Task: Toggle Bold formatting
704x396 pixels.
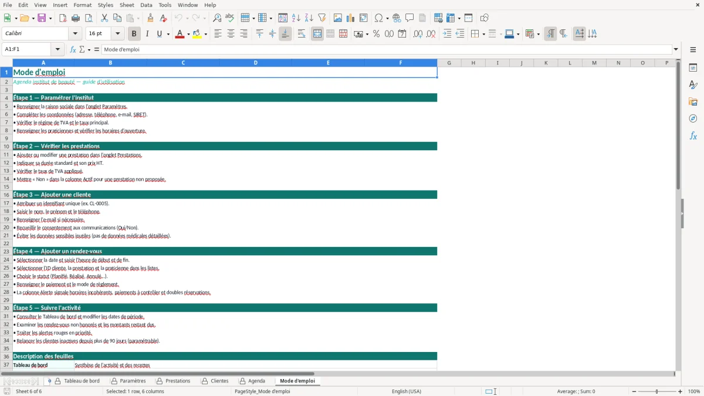Action: (x=134, y=34)
